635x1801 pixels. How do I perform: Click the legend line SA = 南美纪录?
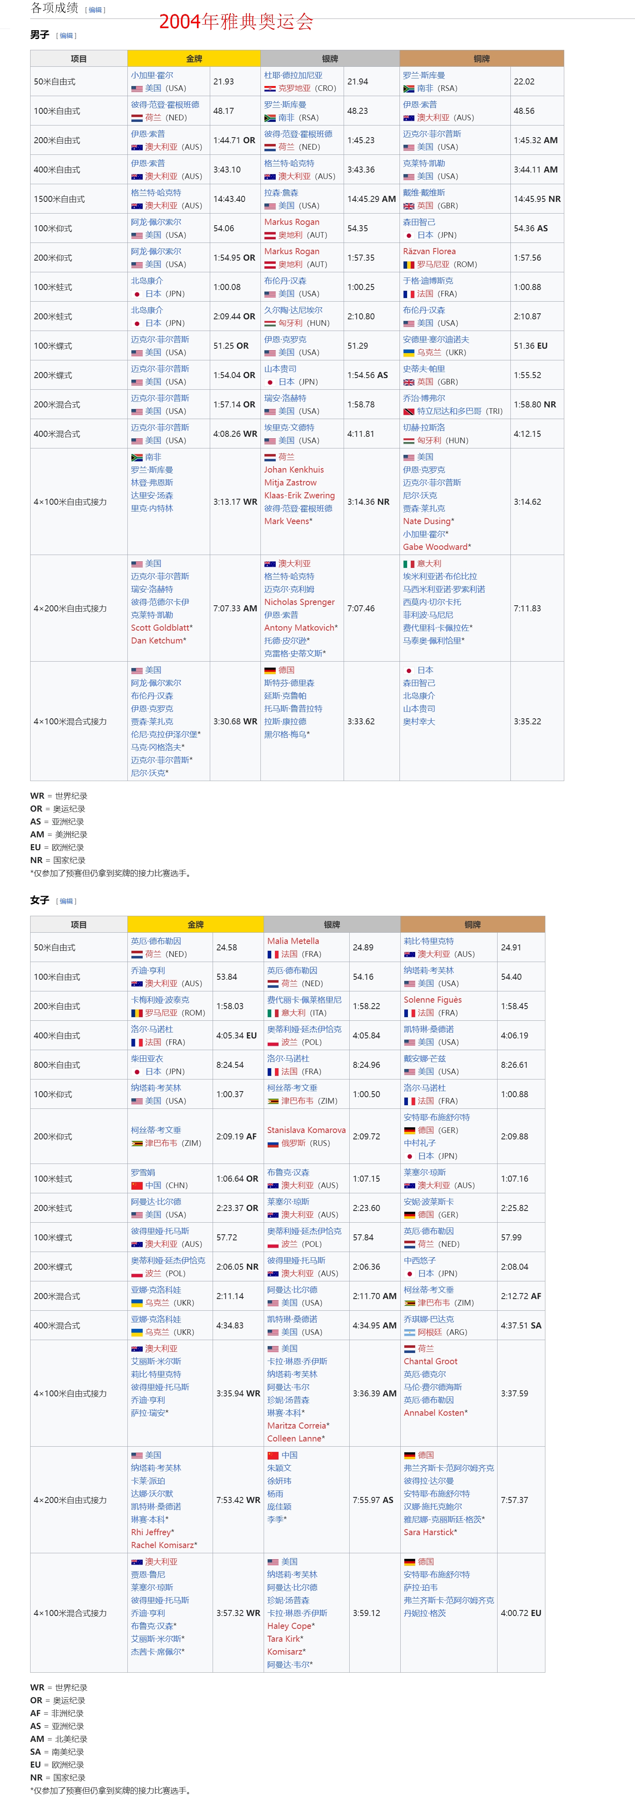pos(57,1752)
